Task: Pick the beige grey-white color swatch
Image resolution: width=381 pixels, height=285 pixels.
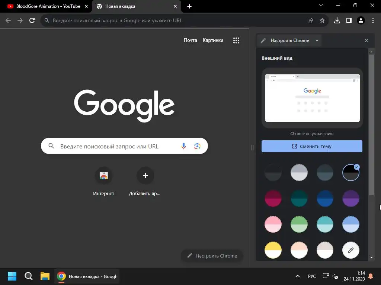Action: (x=325, y=250)
